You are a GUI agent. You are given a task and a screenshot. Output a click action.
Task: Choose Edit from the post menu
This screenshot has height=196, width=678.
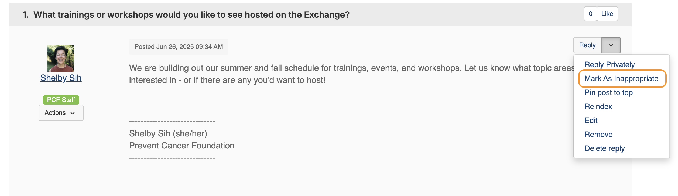pyautogui.click(x=591, y=121)
